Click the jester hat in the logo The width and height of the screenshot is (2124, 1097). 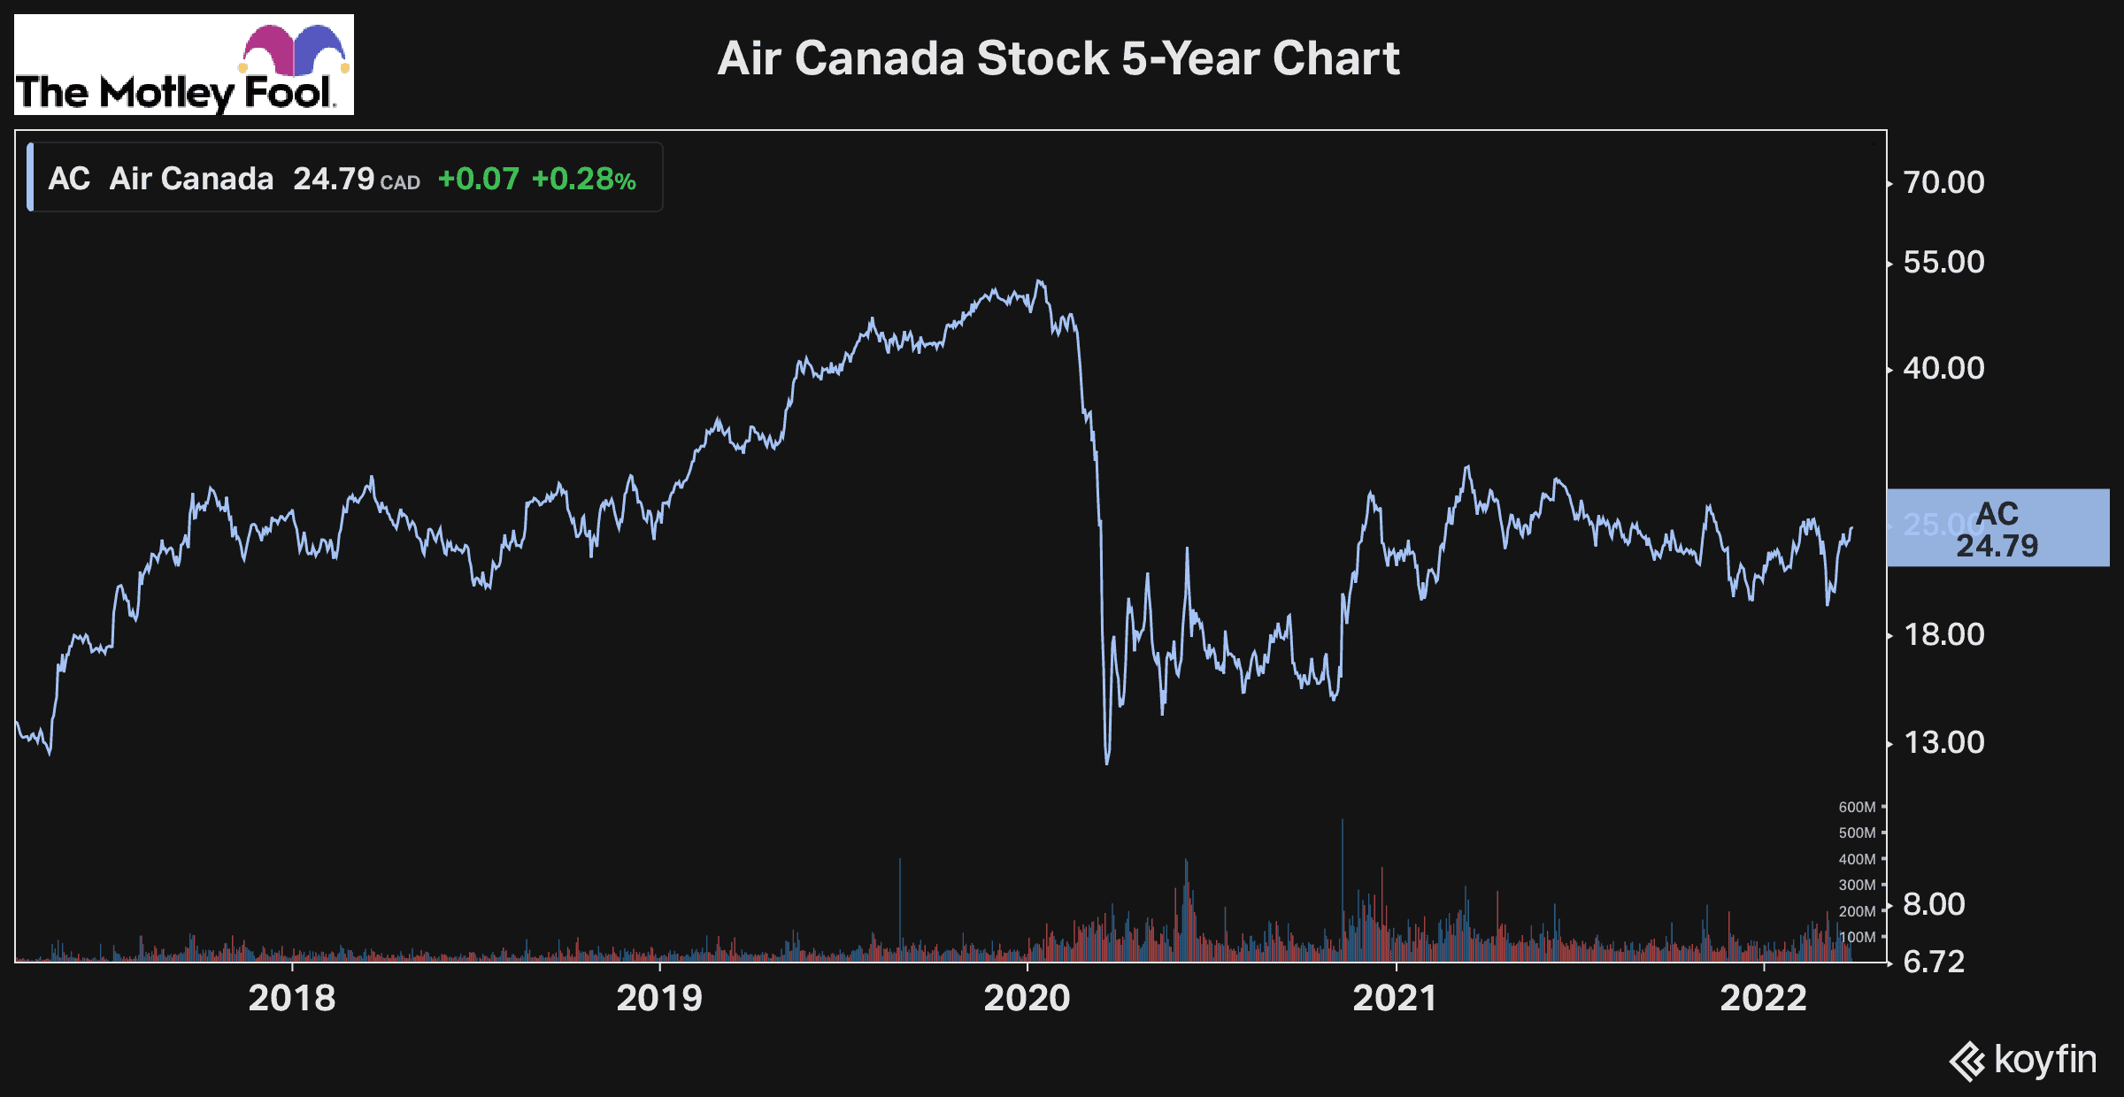(293, 49)
